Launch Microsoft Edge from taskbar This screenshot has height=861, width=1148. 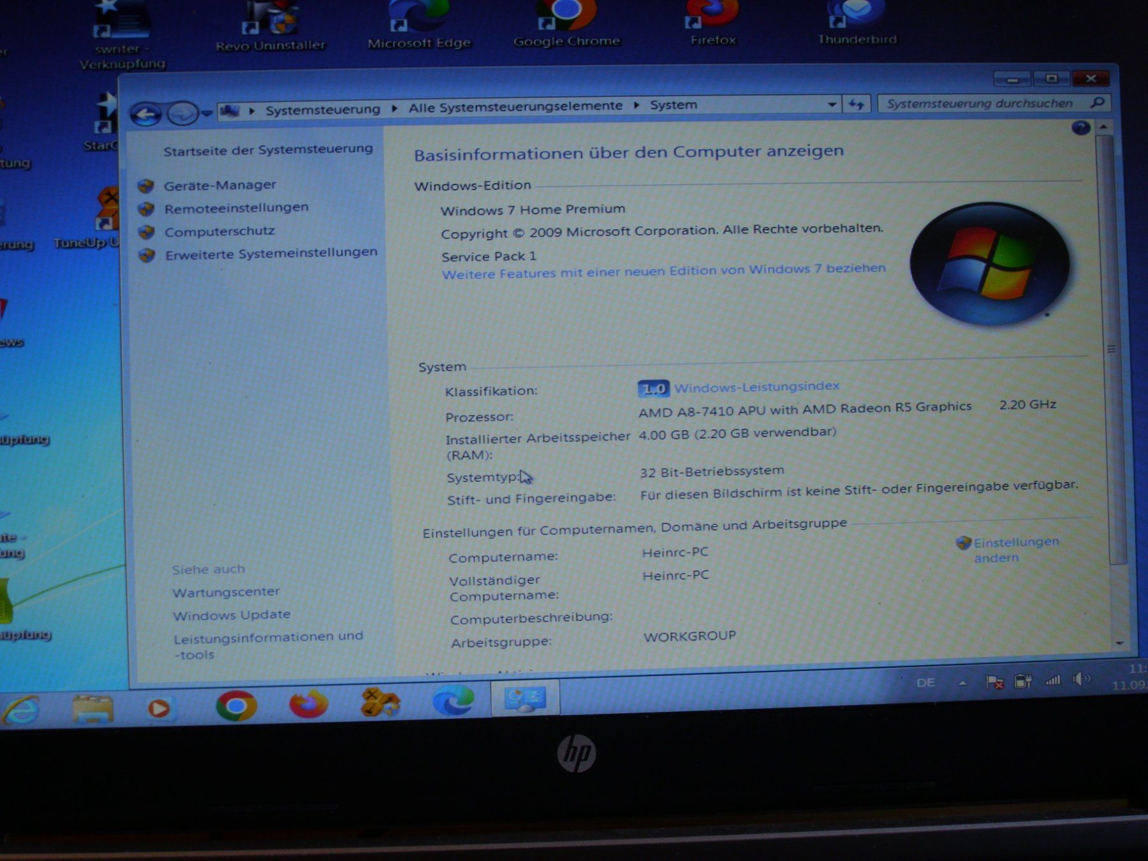pos(453,700)
